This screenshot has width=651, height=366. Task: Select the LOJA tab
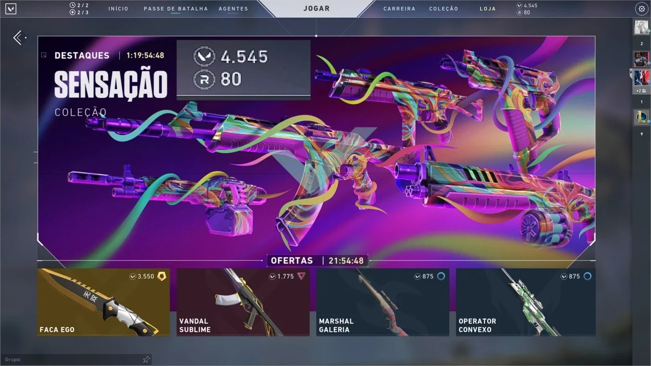point(488,8)
